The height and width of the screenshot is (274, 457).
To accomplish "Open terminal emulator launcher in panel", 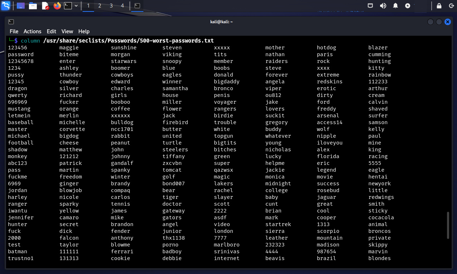I will pos(68,6).
